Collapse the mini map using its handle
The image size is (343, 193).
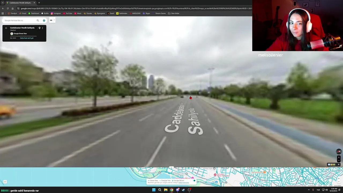[171, 167]
